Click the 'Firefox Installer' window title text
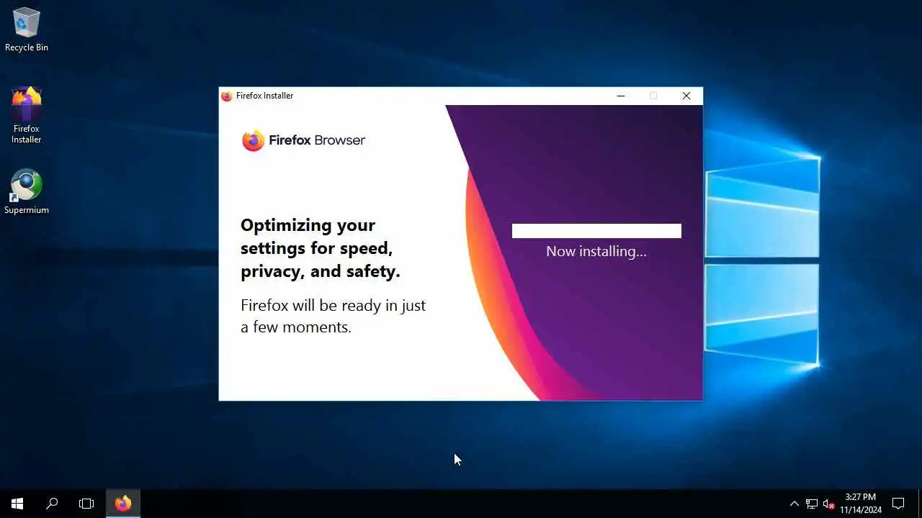 (x=264, y=96)
